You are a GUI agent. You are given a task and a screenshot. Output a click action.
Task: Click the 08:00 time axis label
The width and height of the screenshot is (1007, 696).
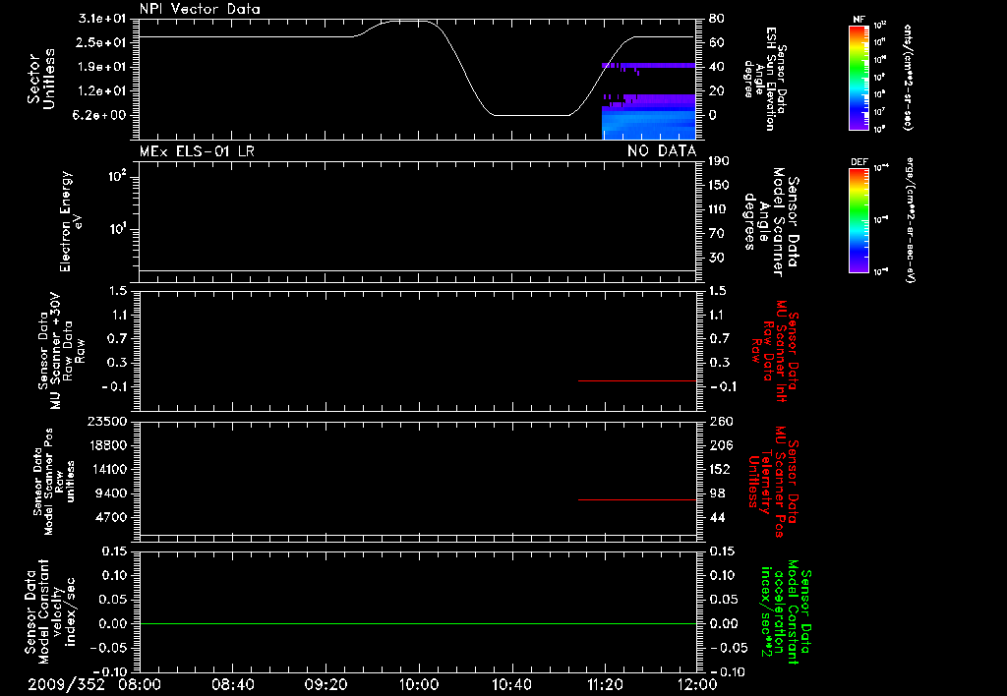pos(140,684)
